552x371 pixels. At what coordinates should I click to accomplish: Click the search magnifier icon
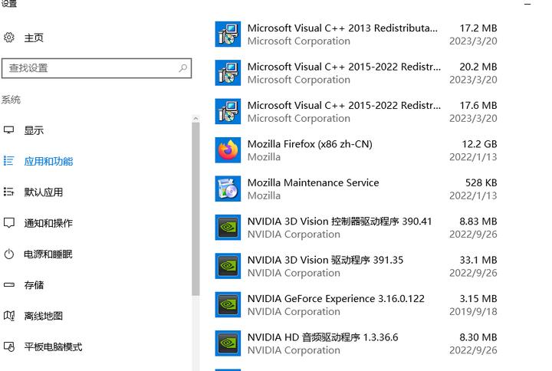182,68
